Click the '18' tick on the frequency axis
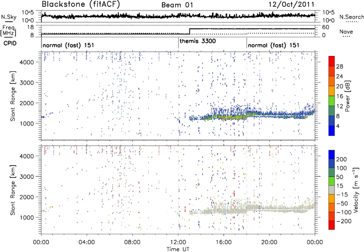Viewport: 364px width, 252px height. pyautogui.click(x=30, y=27)
